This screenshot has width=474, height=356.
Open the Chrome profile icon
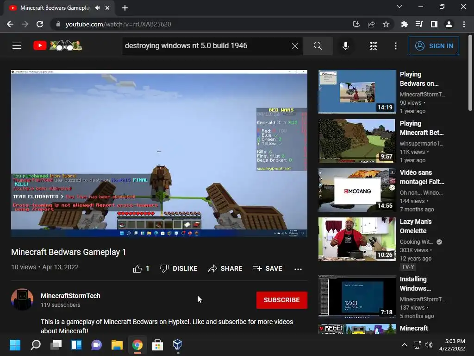click(x=449, y=24)
